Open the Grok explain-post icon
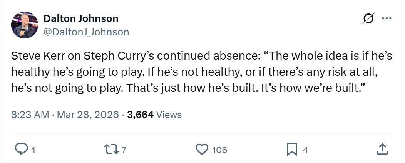The image size is (405, 163). coord(368,19)
